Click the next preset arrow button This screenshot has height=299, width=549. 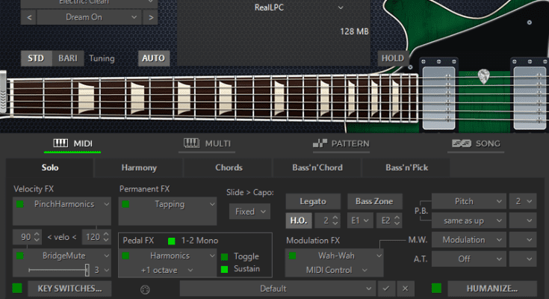[150, 16]
